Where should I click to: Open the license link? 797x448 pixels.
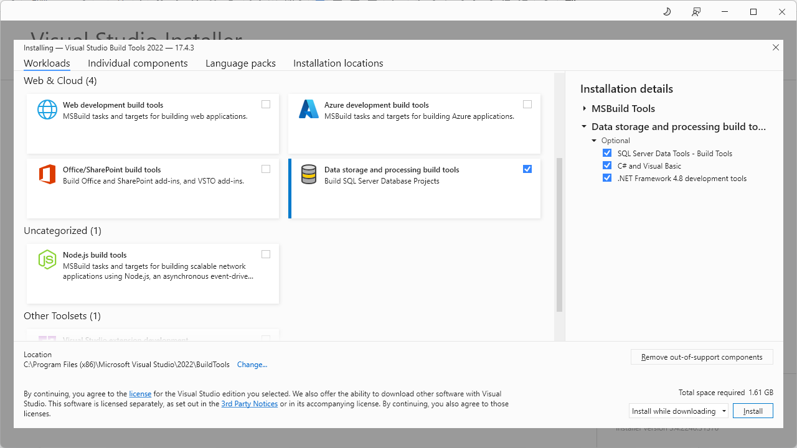tap(140, 394)
